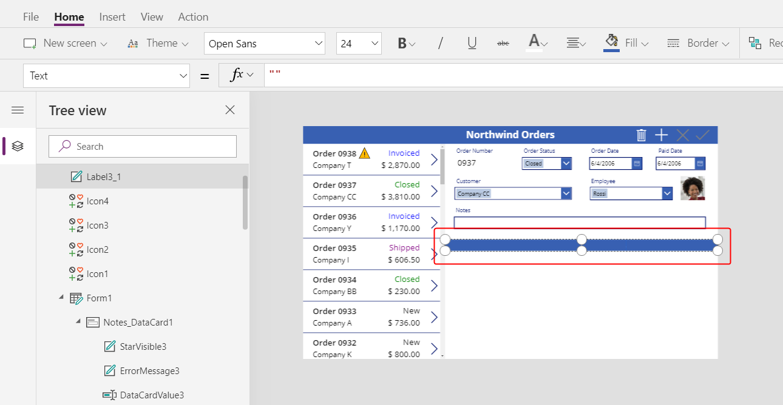Open the Insert menu tab

pos(112,17)
